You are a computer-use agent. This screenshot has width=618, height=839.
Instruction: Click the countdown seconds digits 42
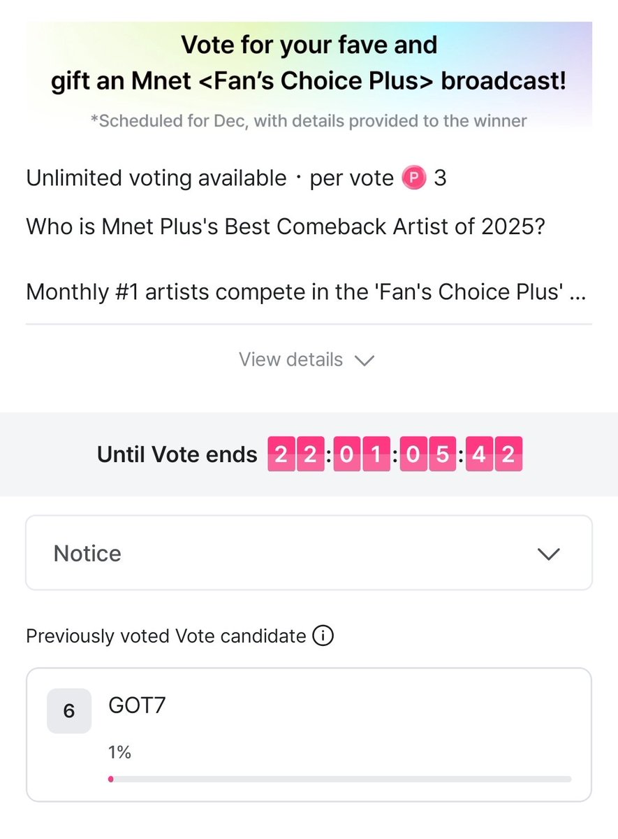coord(494,455)
